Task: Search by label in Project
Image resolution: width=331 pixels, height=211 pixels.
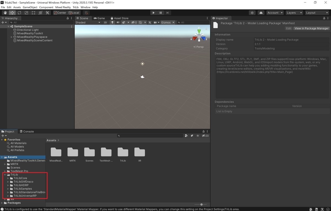Action: pyautogui.click(x=192, y=136)
